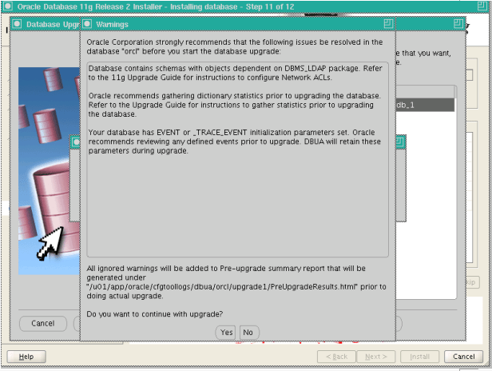Click the disabled Next button in installer
Viewport: 492px width, 371px height.
click(376, 357)
